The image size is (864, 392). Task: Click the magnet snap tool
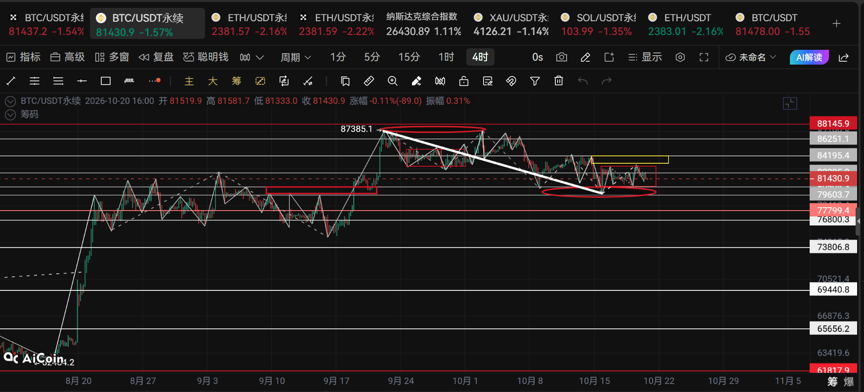click(511, 81)
